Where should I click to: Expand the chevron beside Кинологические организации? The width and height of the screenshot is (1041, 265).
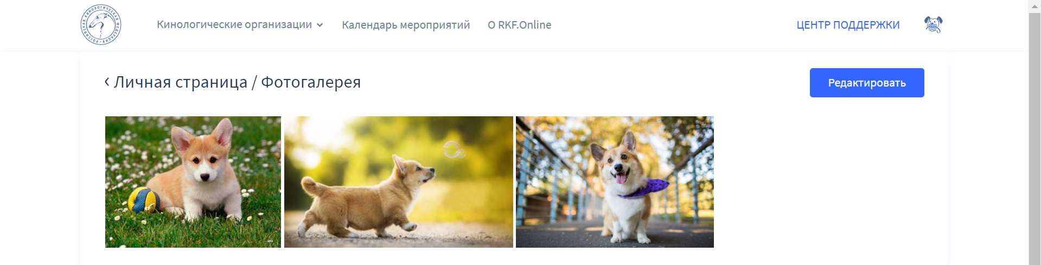pos(320,25)
